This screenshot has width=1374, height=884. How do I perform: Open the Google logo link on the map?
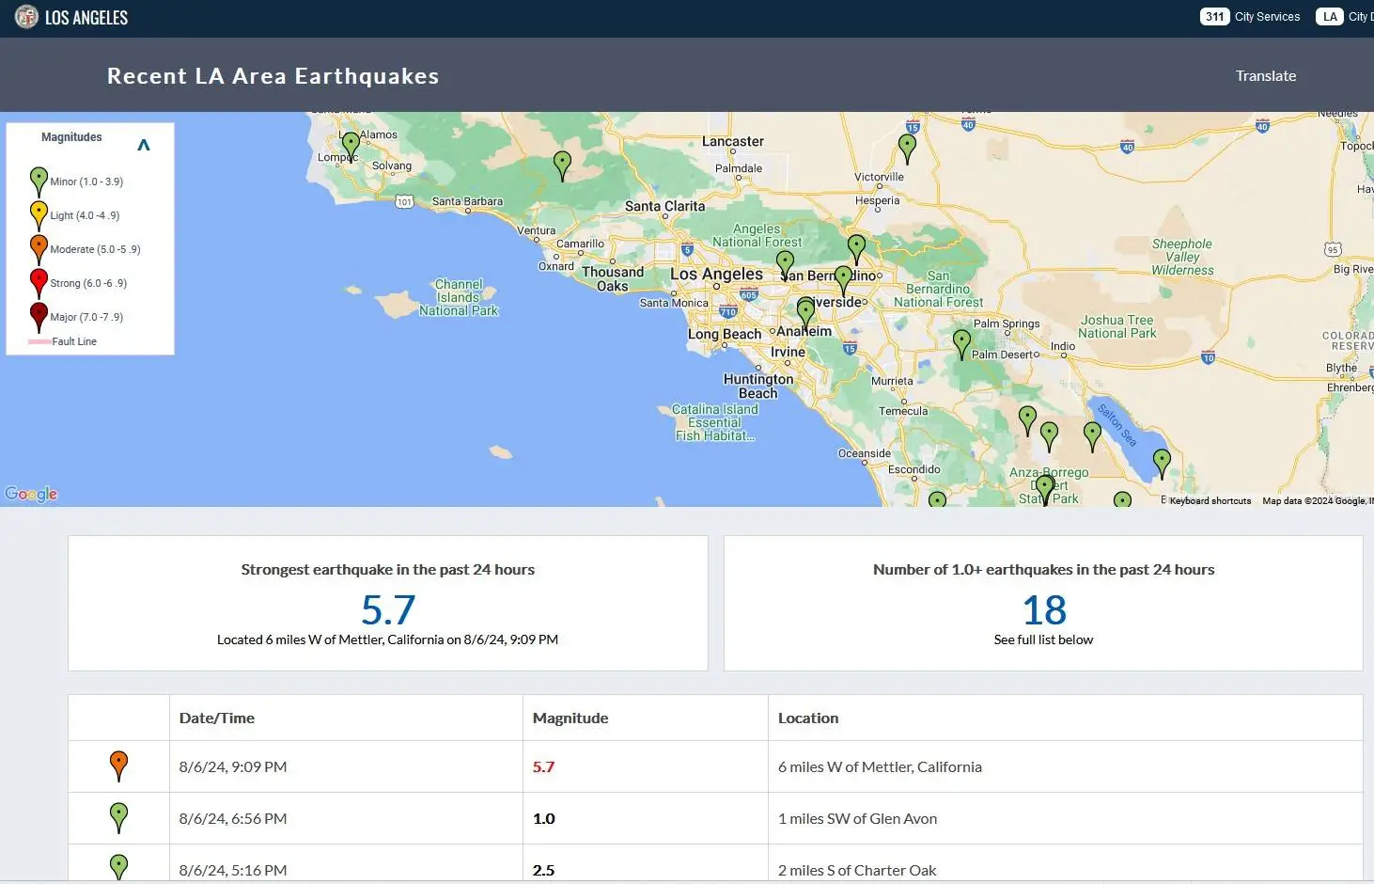coord(31,494)
